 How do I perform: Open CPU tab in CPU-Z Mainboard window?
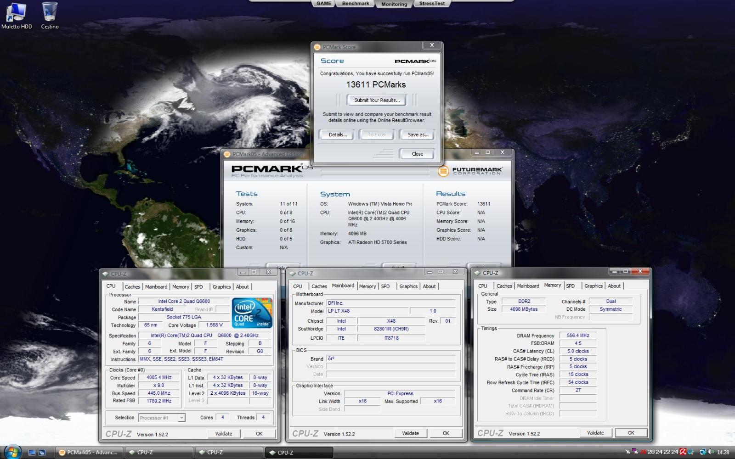point(298,286)
